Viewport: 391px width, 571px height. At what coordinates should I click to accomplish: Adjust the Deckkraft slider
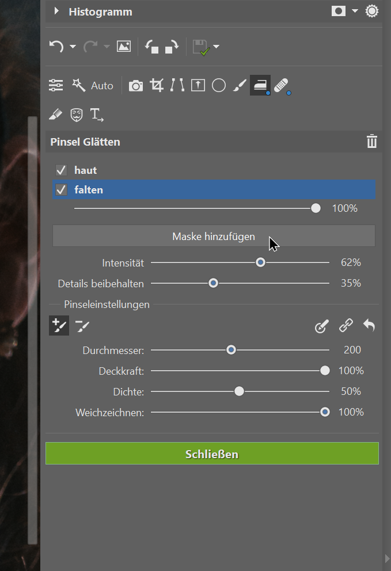tap(325, 371)
